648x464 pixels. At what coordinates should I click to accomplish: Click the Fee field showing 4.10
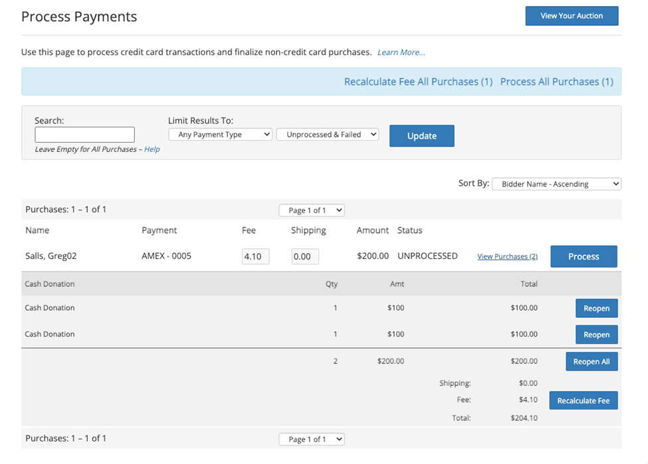(255, 256)
